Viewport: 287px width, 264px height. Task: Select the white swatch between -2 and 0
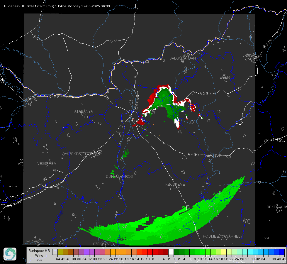click(x=171, y=252)
